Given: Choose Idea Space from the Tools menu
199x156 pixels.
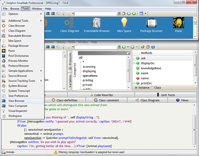Looking at the screenshot, I should pos(23,41).
